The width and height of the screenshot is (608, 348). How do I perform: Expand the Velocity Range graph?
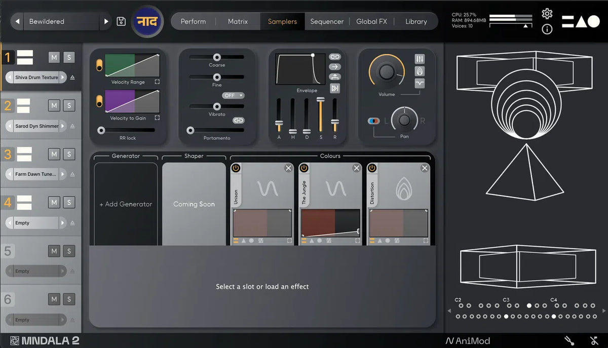(x=157, y=82)
